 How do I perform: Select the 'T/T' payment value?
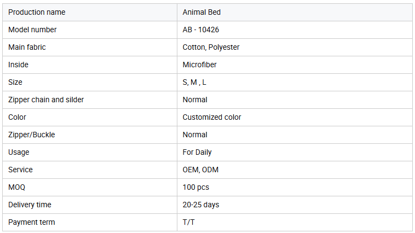pos(188,222)
